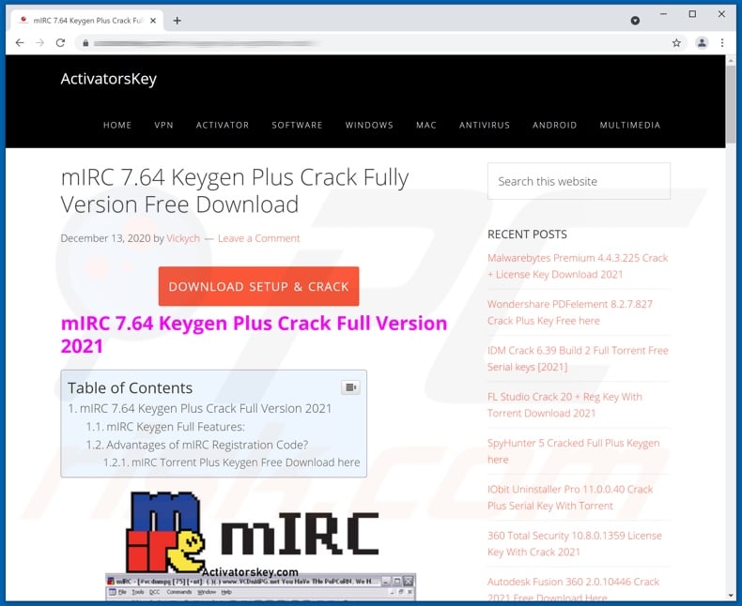Open the HOME menu item
The image size is (742, 606).
[x=117, y=125]
